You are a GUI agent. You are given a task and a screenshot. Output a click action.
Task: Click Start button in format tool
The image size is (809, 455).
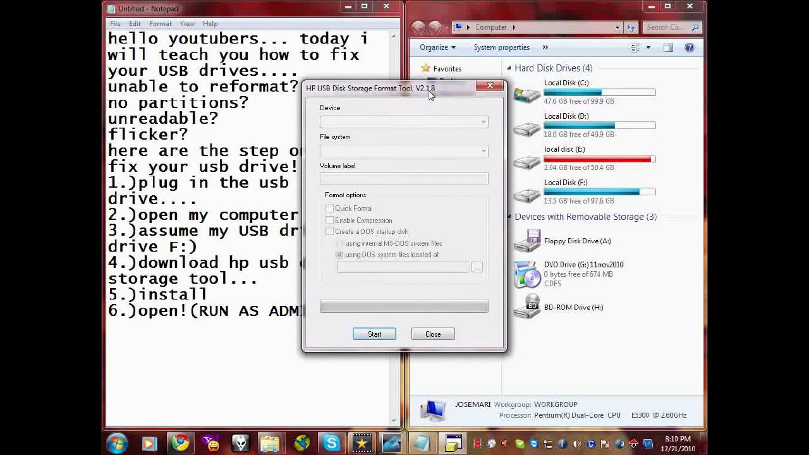pyautogui.click(x=374, y=334)
